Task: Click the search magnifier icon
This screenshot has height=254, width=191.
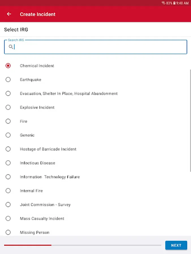Action: [x=11, y=47]
